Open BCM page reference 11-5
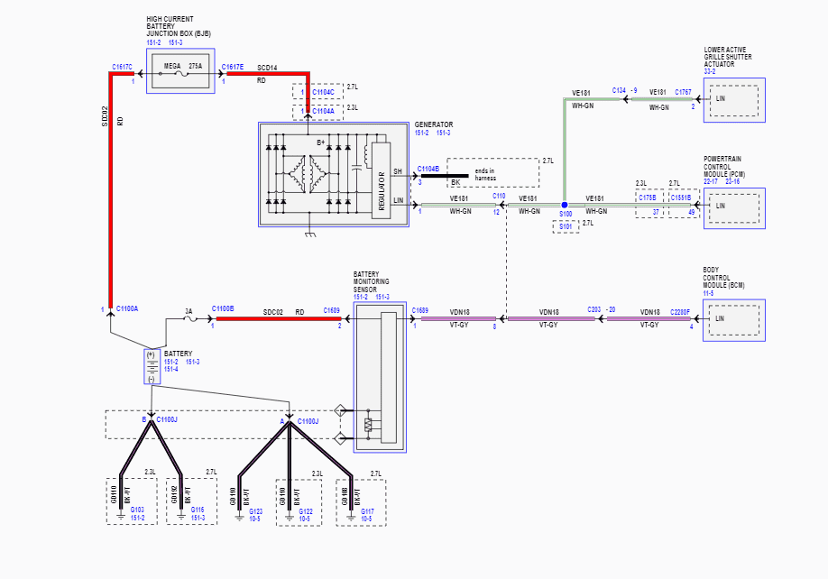Image resolution: width=828 pixels, height=579 pixels. pyautogui.click(x=708, y=293)
